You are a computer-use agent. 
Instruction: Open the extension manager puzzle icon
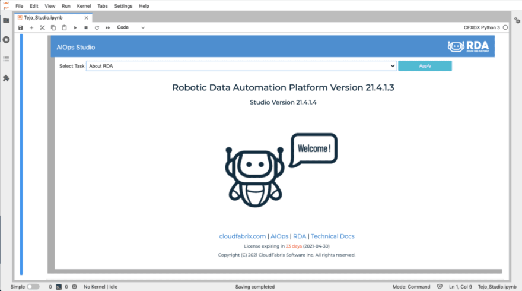(x=6, y=78)
